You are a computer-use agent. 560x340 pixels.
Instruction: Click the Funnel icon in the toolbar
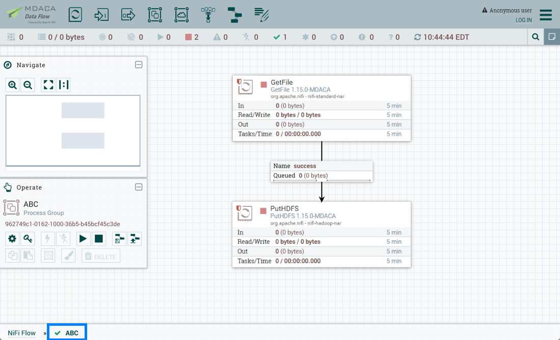[208, 15]
